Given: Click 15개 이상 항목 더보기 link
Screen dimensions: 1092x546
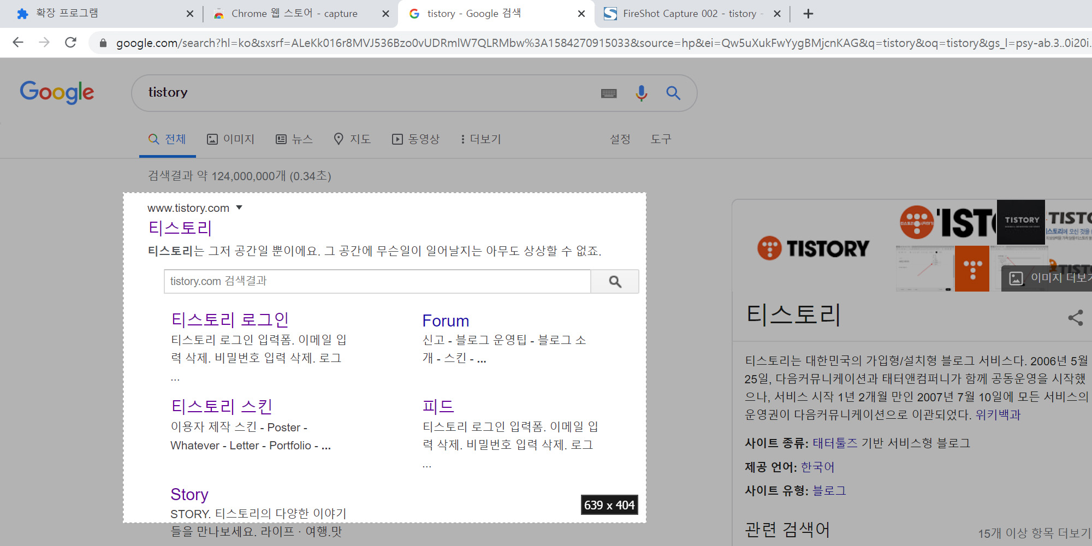Looking at the screenshot, I should pos(1034,533).
